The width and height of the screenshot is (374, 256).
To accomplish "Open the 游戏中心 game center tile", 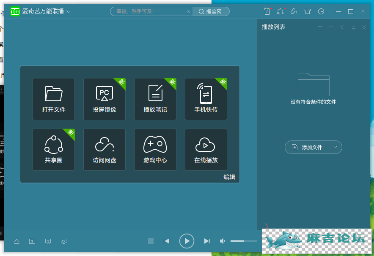I will click(155, 150).
